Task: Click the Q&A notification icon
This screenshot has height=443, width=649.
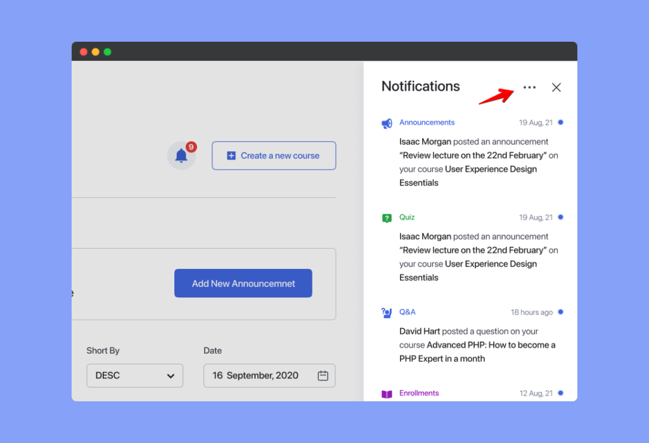Action: (x=387, y=311)
